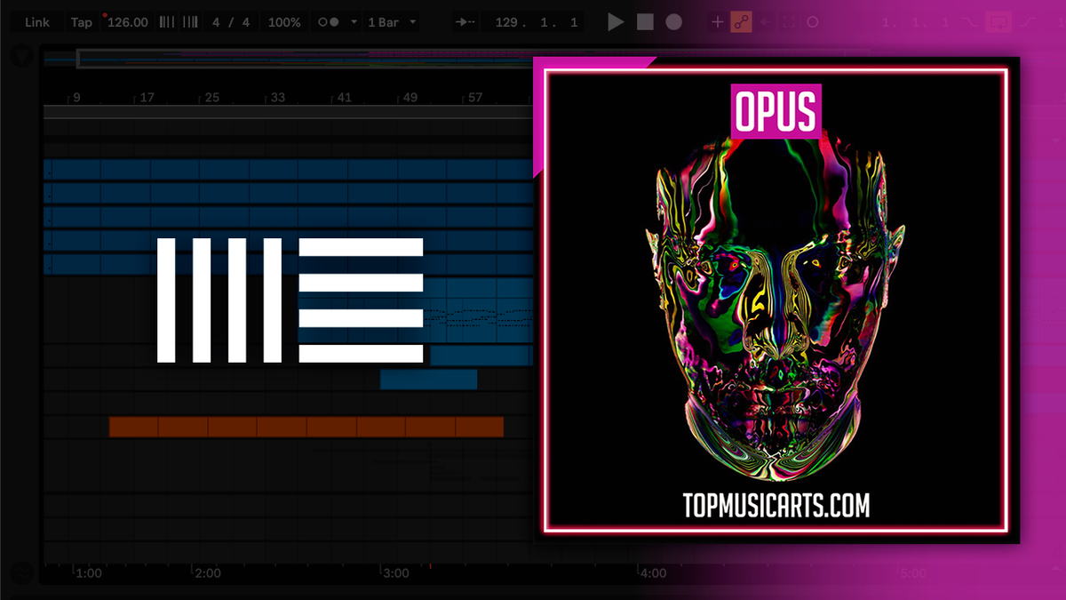The width and height of the screenshot is (1066, 600).
Task: Click the 100% groove amount field
Action: click(x=283, y=21)
